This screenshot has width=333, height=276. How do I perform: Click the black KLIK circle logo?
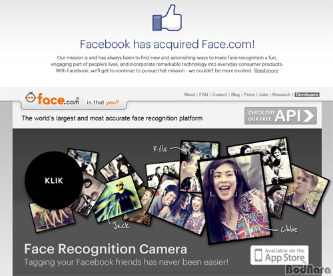(x=54, y=180)
